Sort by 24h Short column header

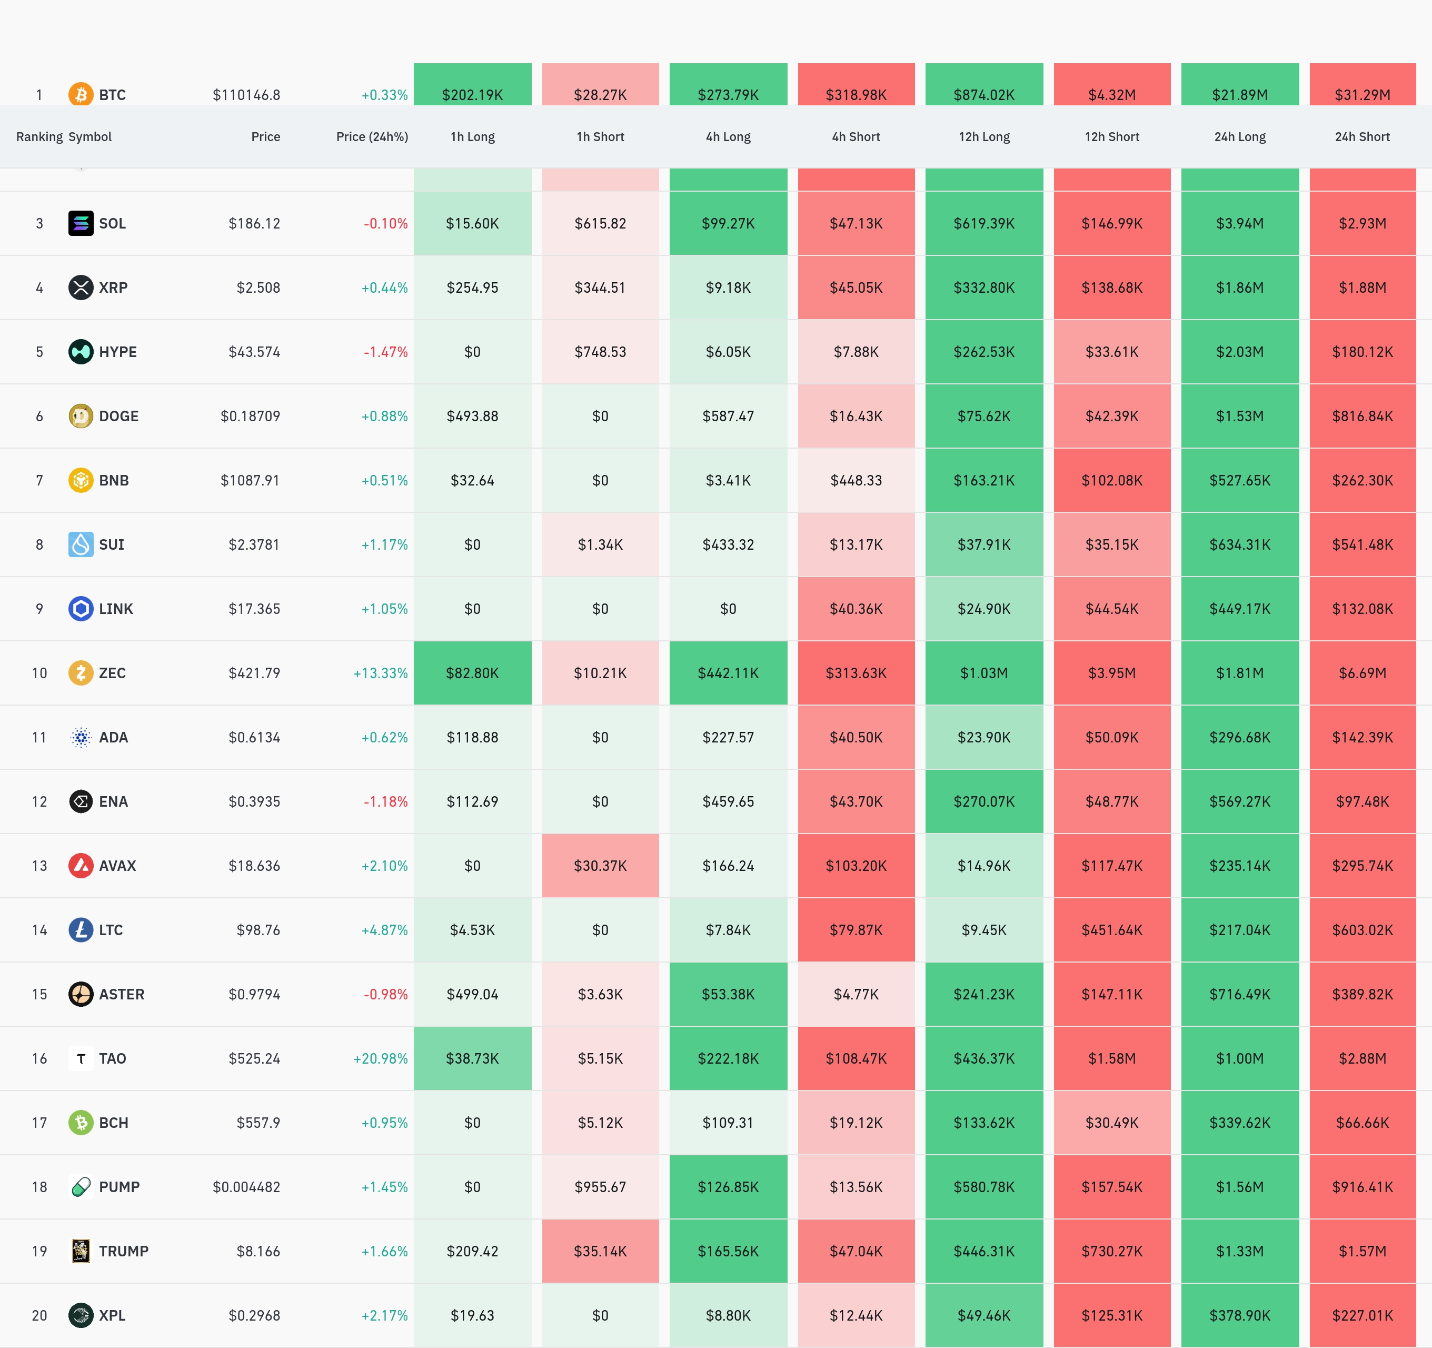pos(1361,137)
